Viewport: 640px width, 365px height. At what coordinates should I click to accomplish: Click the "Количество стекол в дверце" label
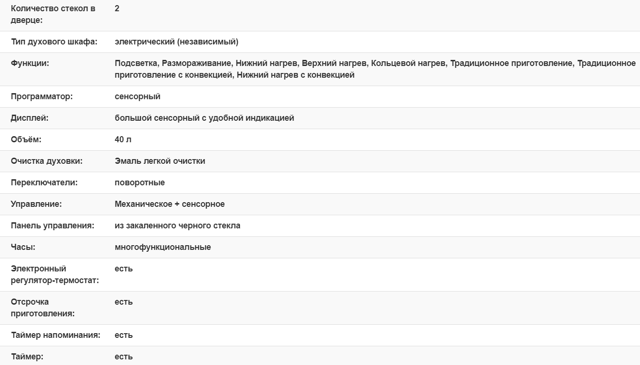(53, 15)
